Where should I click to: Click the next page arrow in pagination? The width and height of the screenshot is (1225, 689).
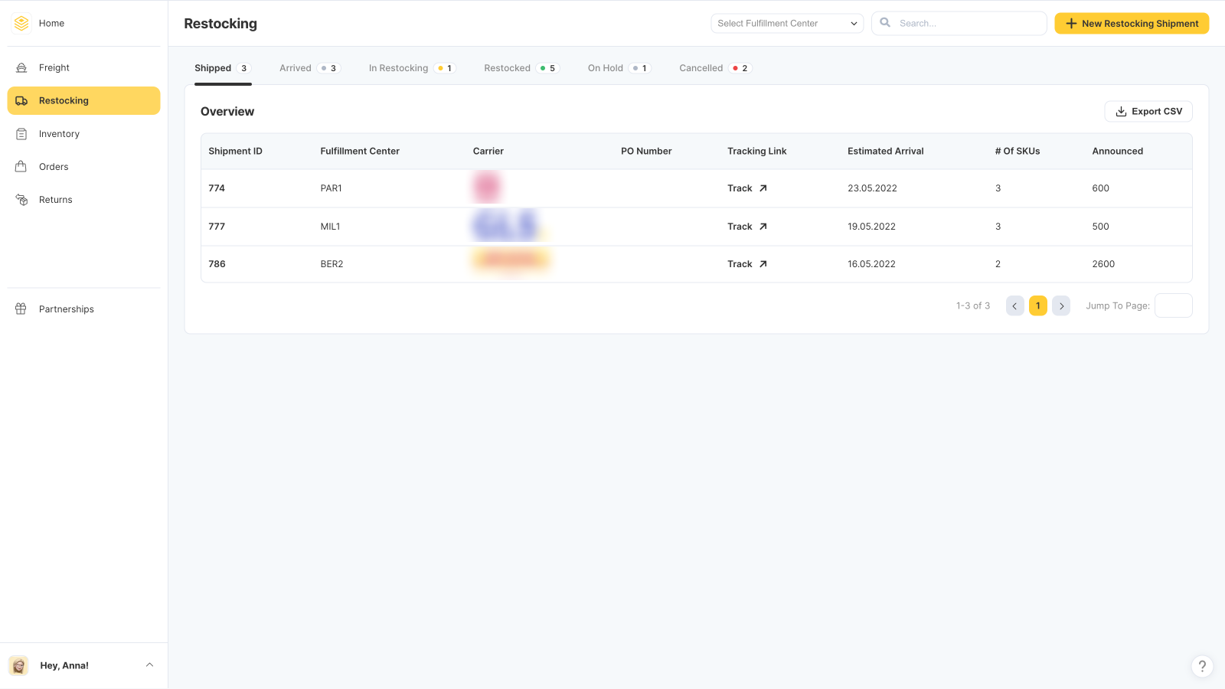tap(1061, 305)
